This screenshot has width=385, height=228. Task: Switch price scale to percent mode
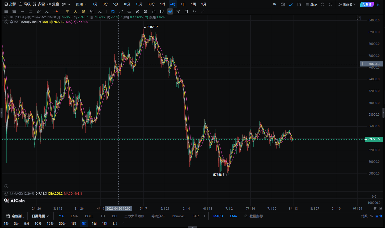tap(371, 216)
